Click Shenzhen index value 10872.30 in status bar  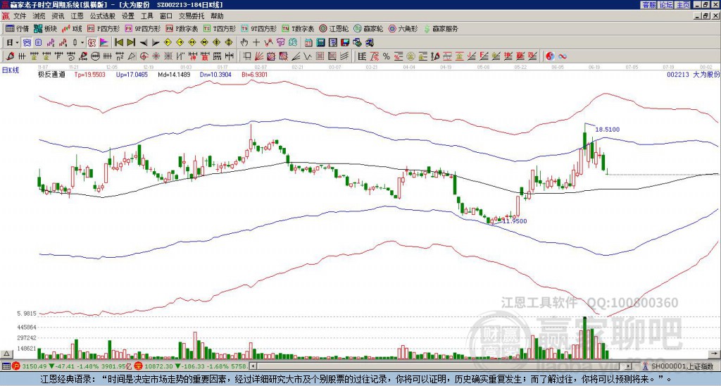(x=158, y=366)
